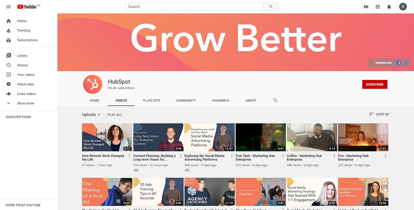Search within the HubSpot channel magnifier
414x210 pixels.
(275, 101)
